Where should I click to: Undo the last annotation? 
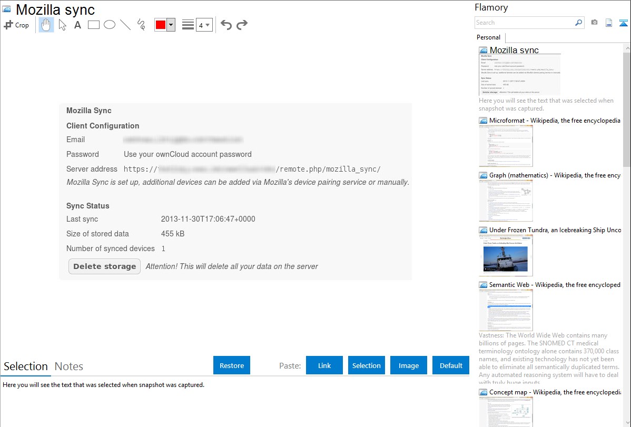coord(226,25)
